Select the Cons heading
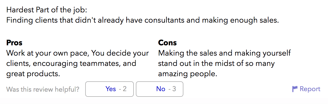The width and height of the screenshot is (328, 104). [x=167, y=42]
